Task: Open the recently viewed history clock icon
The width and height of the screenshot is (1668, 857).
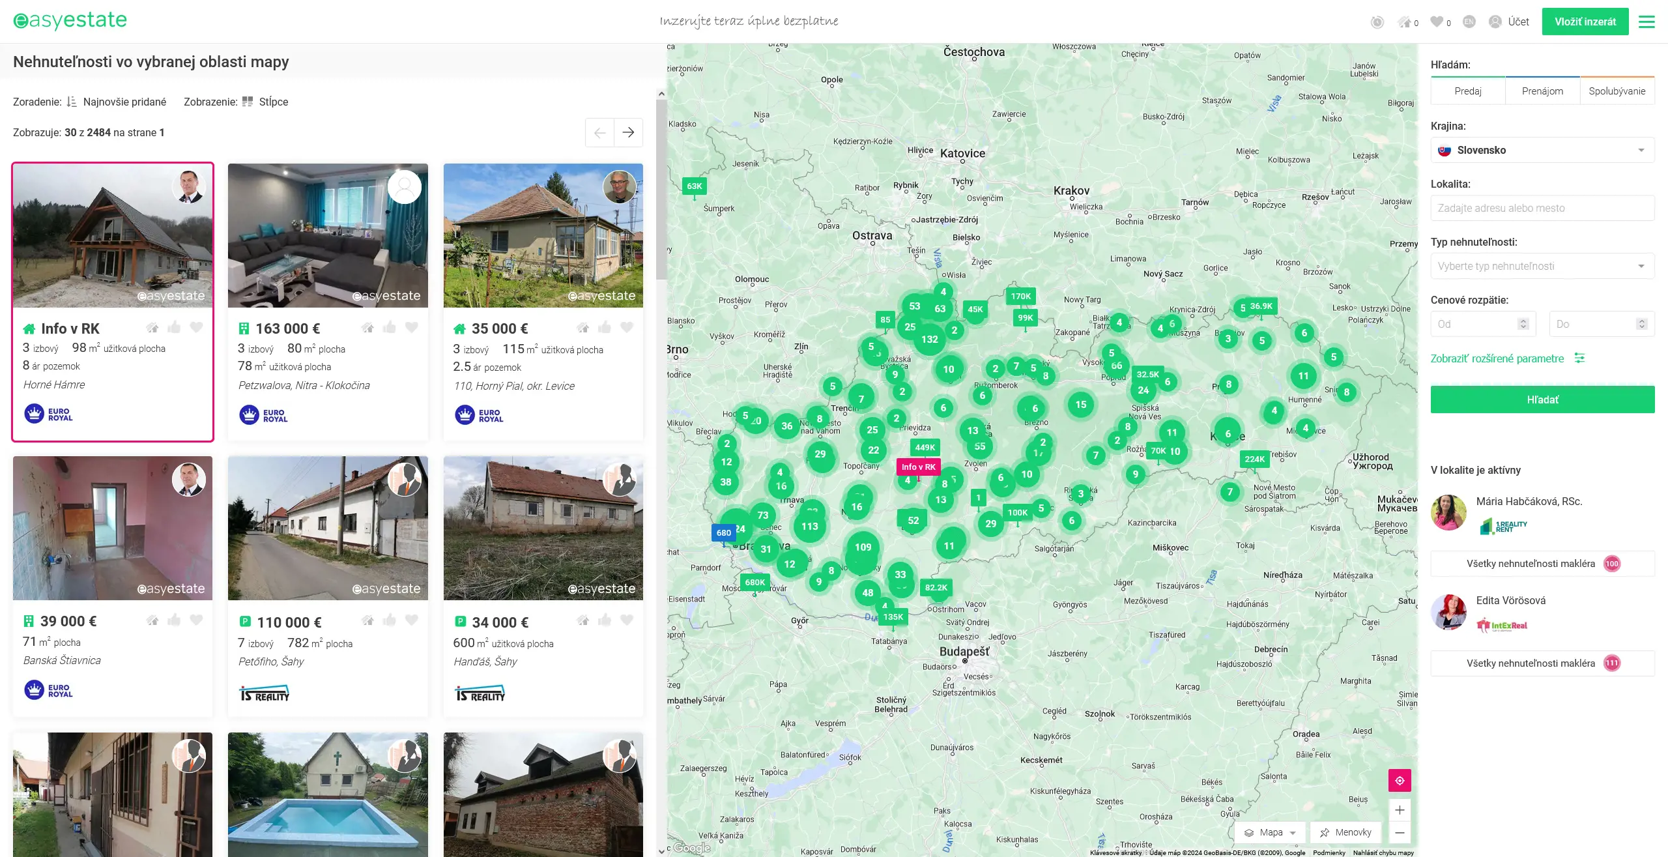Action: click(1377, 22)
